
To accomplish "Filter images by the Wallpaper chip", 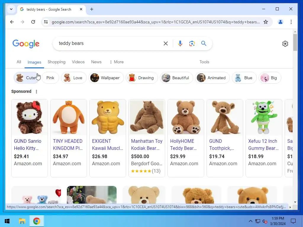I will [106, 78].
